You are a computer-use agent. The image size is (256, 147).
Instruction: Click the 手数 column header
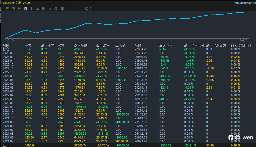click(28, 45)
